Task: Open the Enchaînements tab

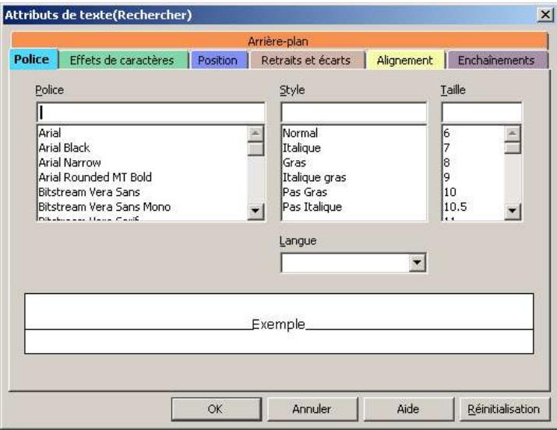Action: coord(497,61)
